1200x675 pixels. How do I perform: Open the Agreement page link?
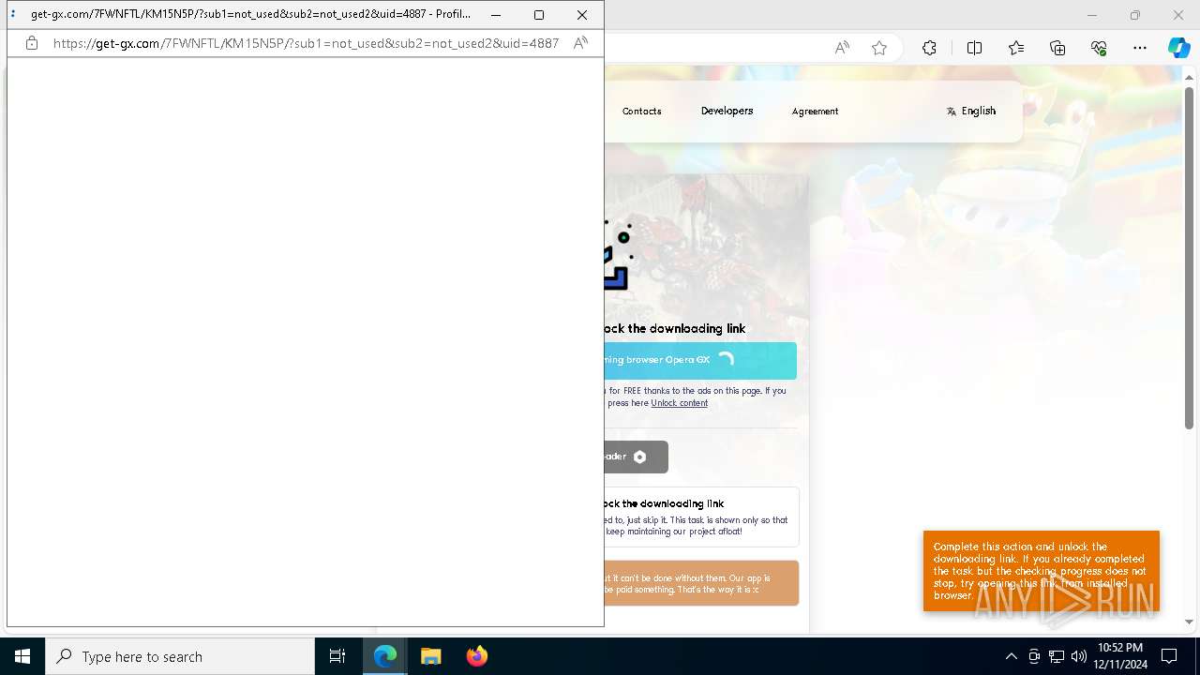coord(815,111)
